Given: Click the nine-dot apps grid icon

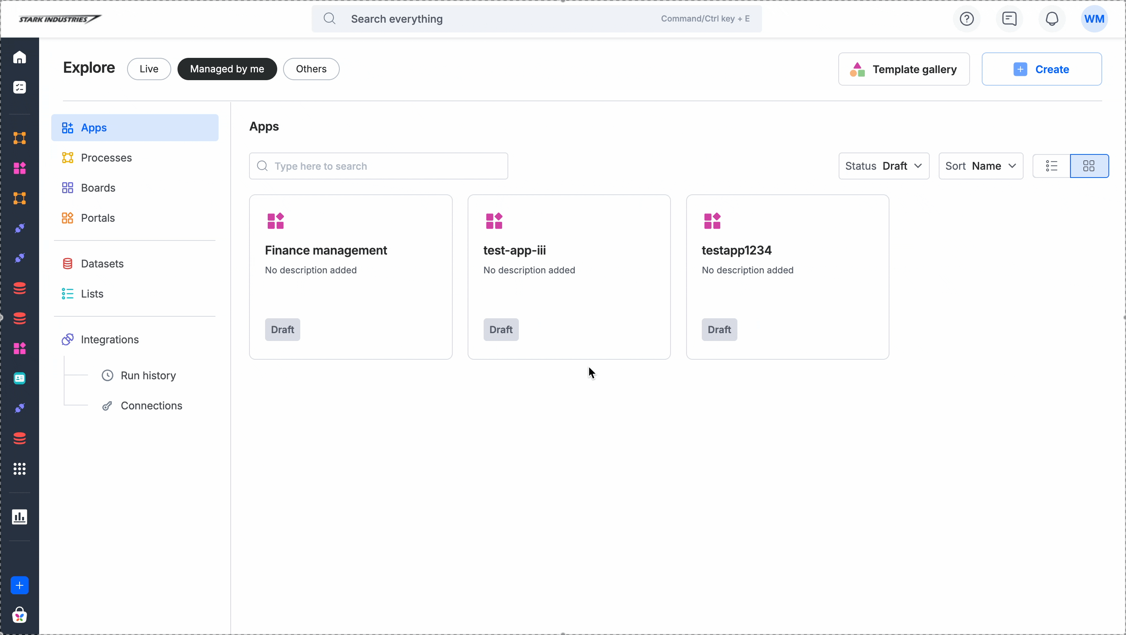Looking at the screenshot, I should [x=19, y=469].
